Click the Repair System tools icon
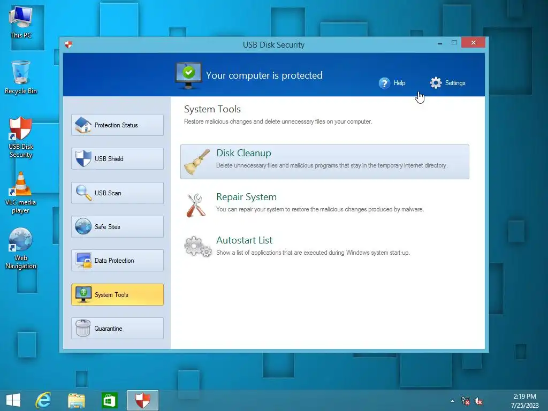This screenshot has width=548, height=411. 196,205
